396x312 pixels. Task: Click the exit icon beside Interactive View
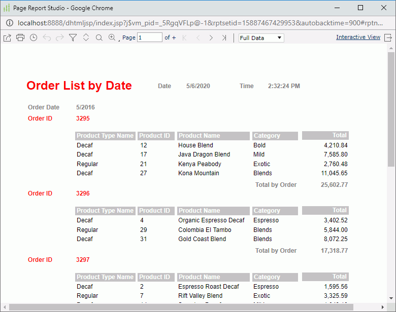coord(388,38)
